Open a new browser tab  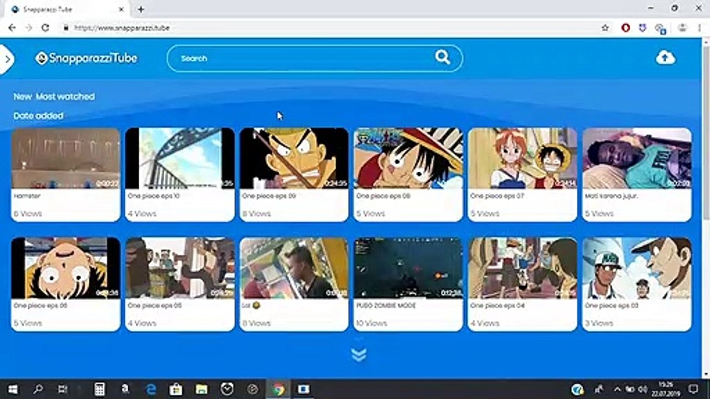click(141, 9)
